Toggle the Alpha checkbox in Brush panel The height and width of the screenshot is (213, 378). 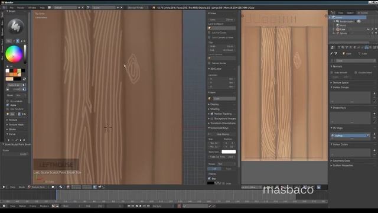[8, 105]
